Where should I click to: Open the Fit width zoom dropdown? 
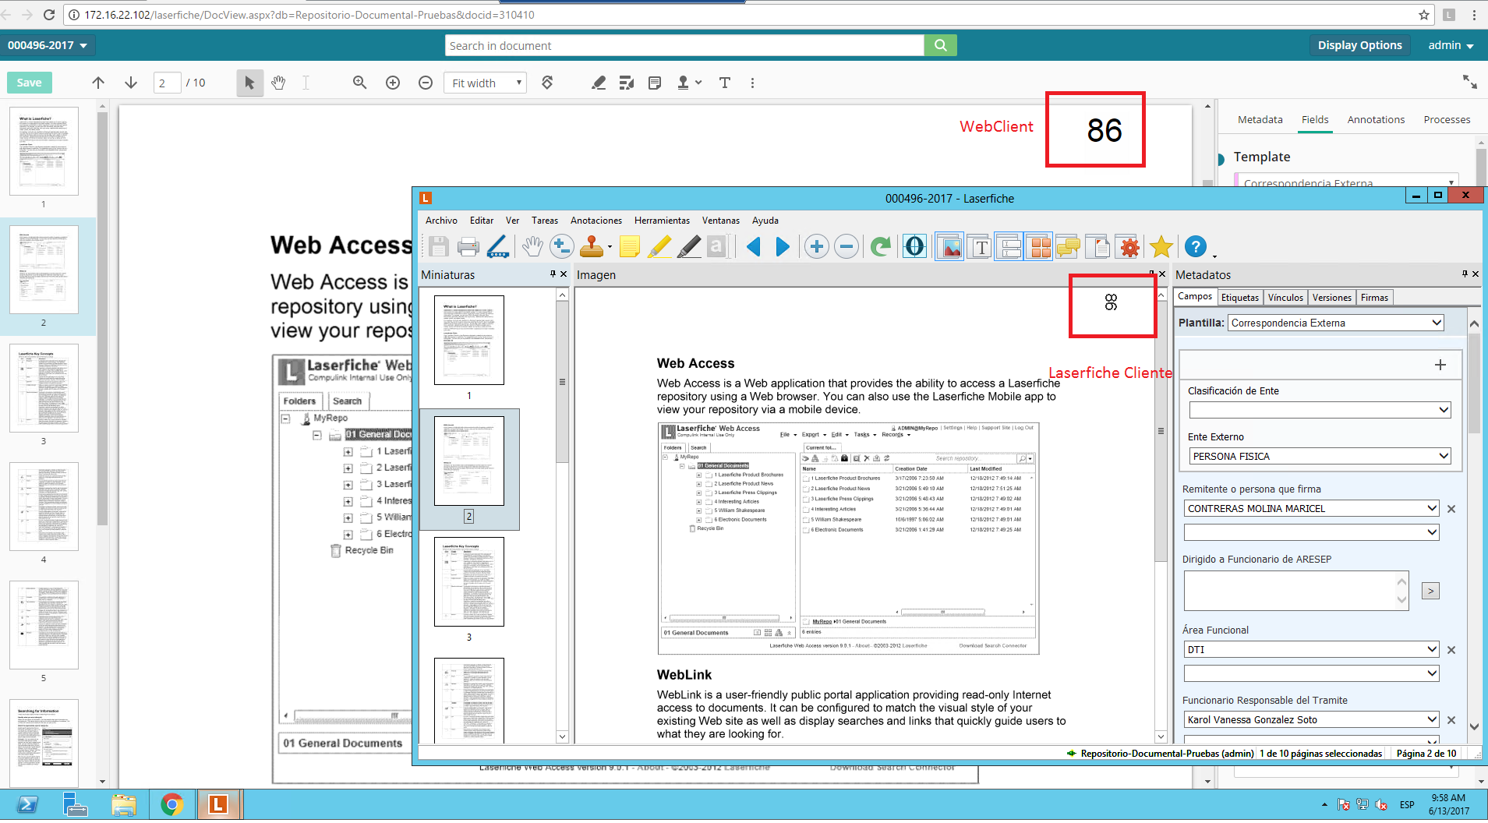(485, 83)
